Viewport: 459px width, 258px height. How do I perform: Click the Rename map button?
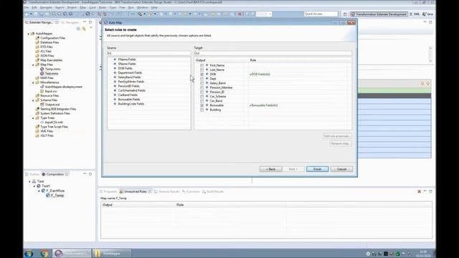[x=340, y=143]
